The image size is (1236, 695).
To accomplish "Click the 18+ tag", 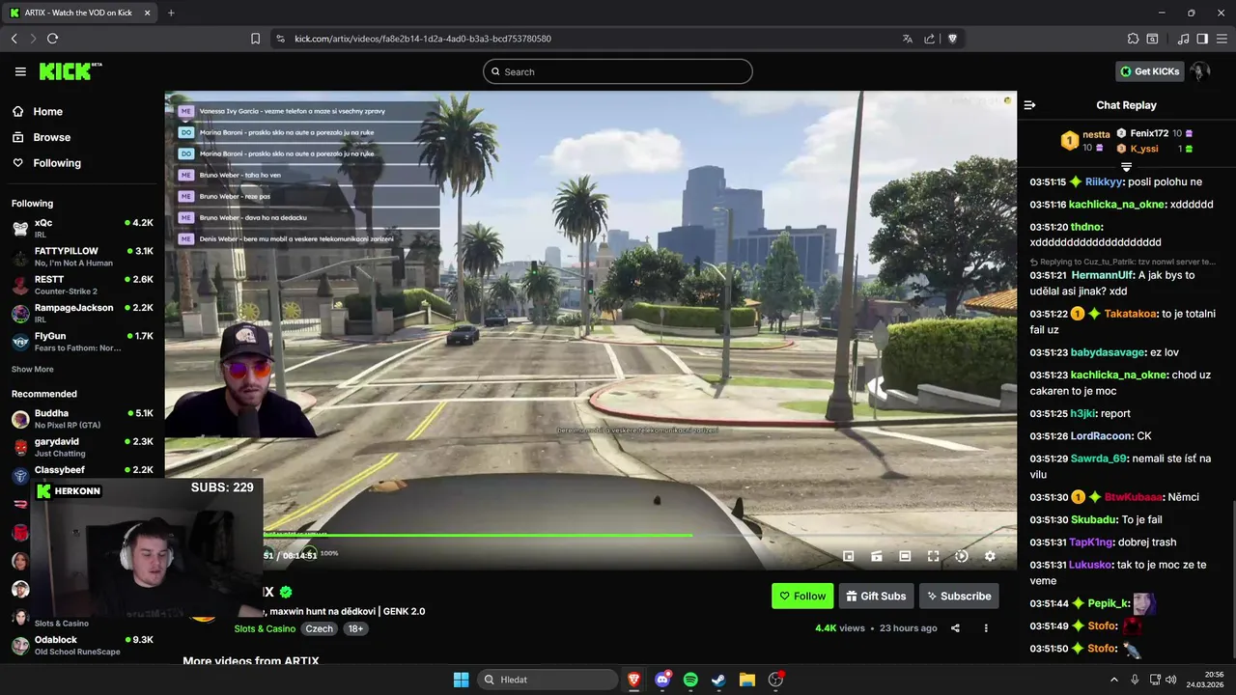I will [x=355, y=628].
